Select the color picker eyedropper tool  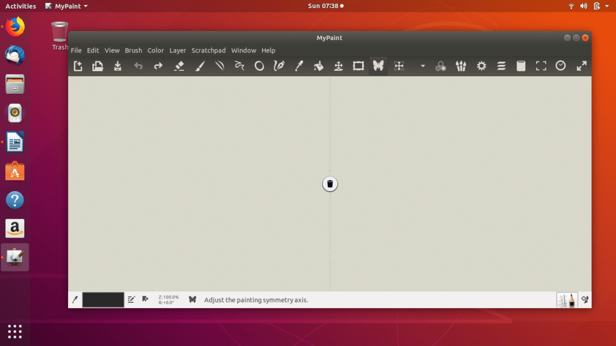click(298, 66)
